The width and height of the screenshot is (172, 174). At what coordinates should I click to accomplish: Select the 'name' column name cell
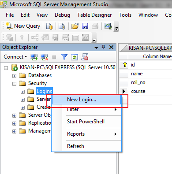pos(150,74)
